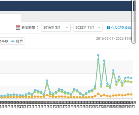This screenshot has width=139, height=115.
Task: Click the red calendar icon beside 表示期間
Action: [x=18, y=28]
